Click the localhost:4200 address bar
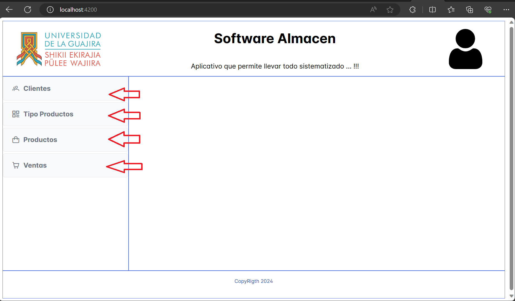 click(195, 10)
